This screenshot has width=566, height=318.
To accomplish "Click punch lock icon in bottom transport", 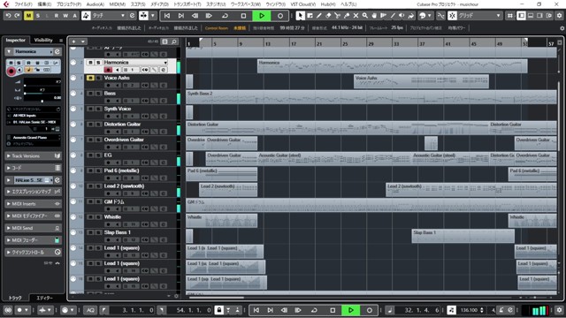I will pyautogui.click(x=218, y=310).
